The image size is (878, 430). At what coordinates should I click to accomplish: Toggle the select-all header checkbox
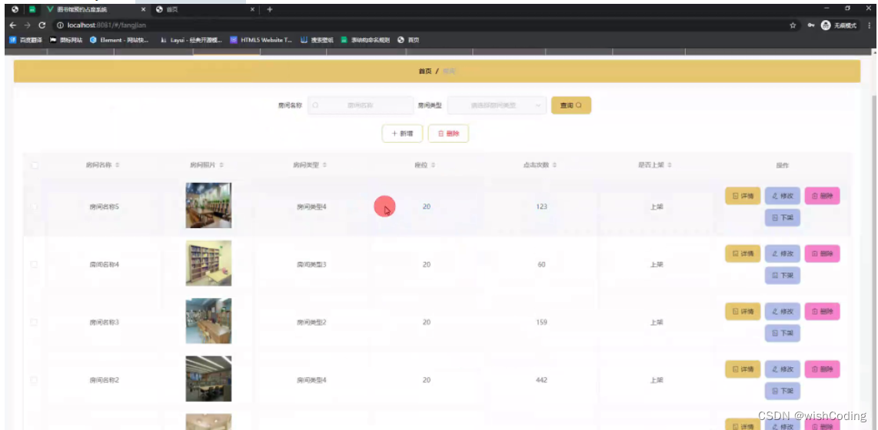pyautogui.click(x=35, y=165)
